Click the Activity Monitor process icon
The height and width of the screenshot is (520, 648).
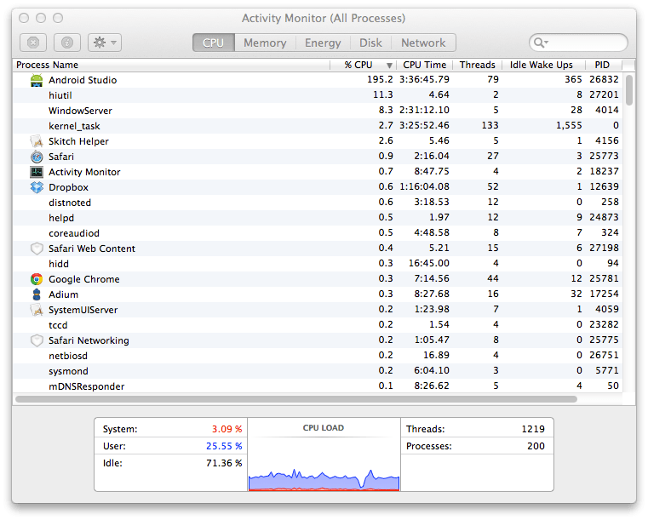click(37, 172)
